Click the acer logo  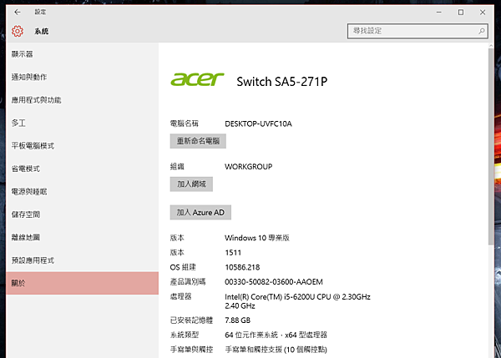(x=197, y=79)
